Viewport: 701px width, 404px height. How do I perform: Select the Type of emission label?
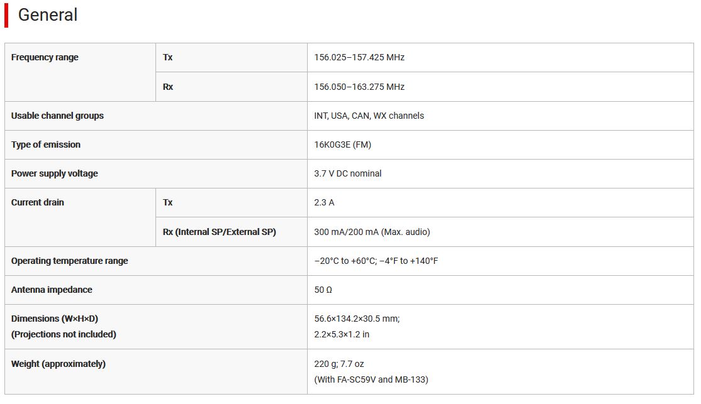pyautogui.click(x=46, y=145)
